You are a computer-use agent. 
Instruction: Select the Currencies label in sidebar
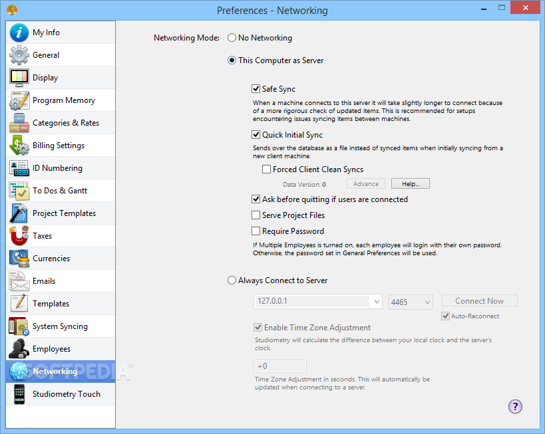51,259
